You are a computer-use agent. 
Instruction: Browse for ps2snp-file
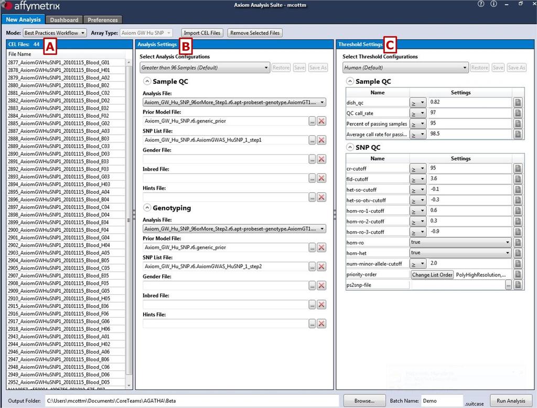click(x=509, y=285)
